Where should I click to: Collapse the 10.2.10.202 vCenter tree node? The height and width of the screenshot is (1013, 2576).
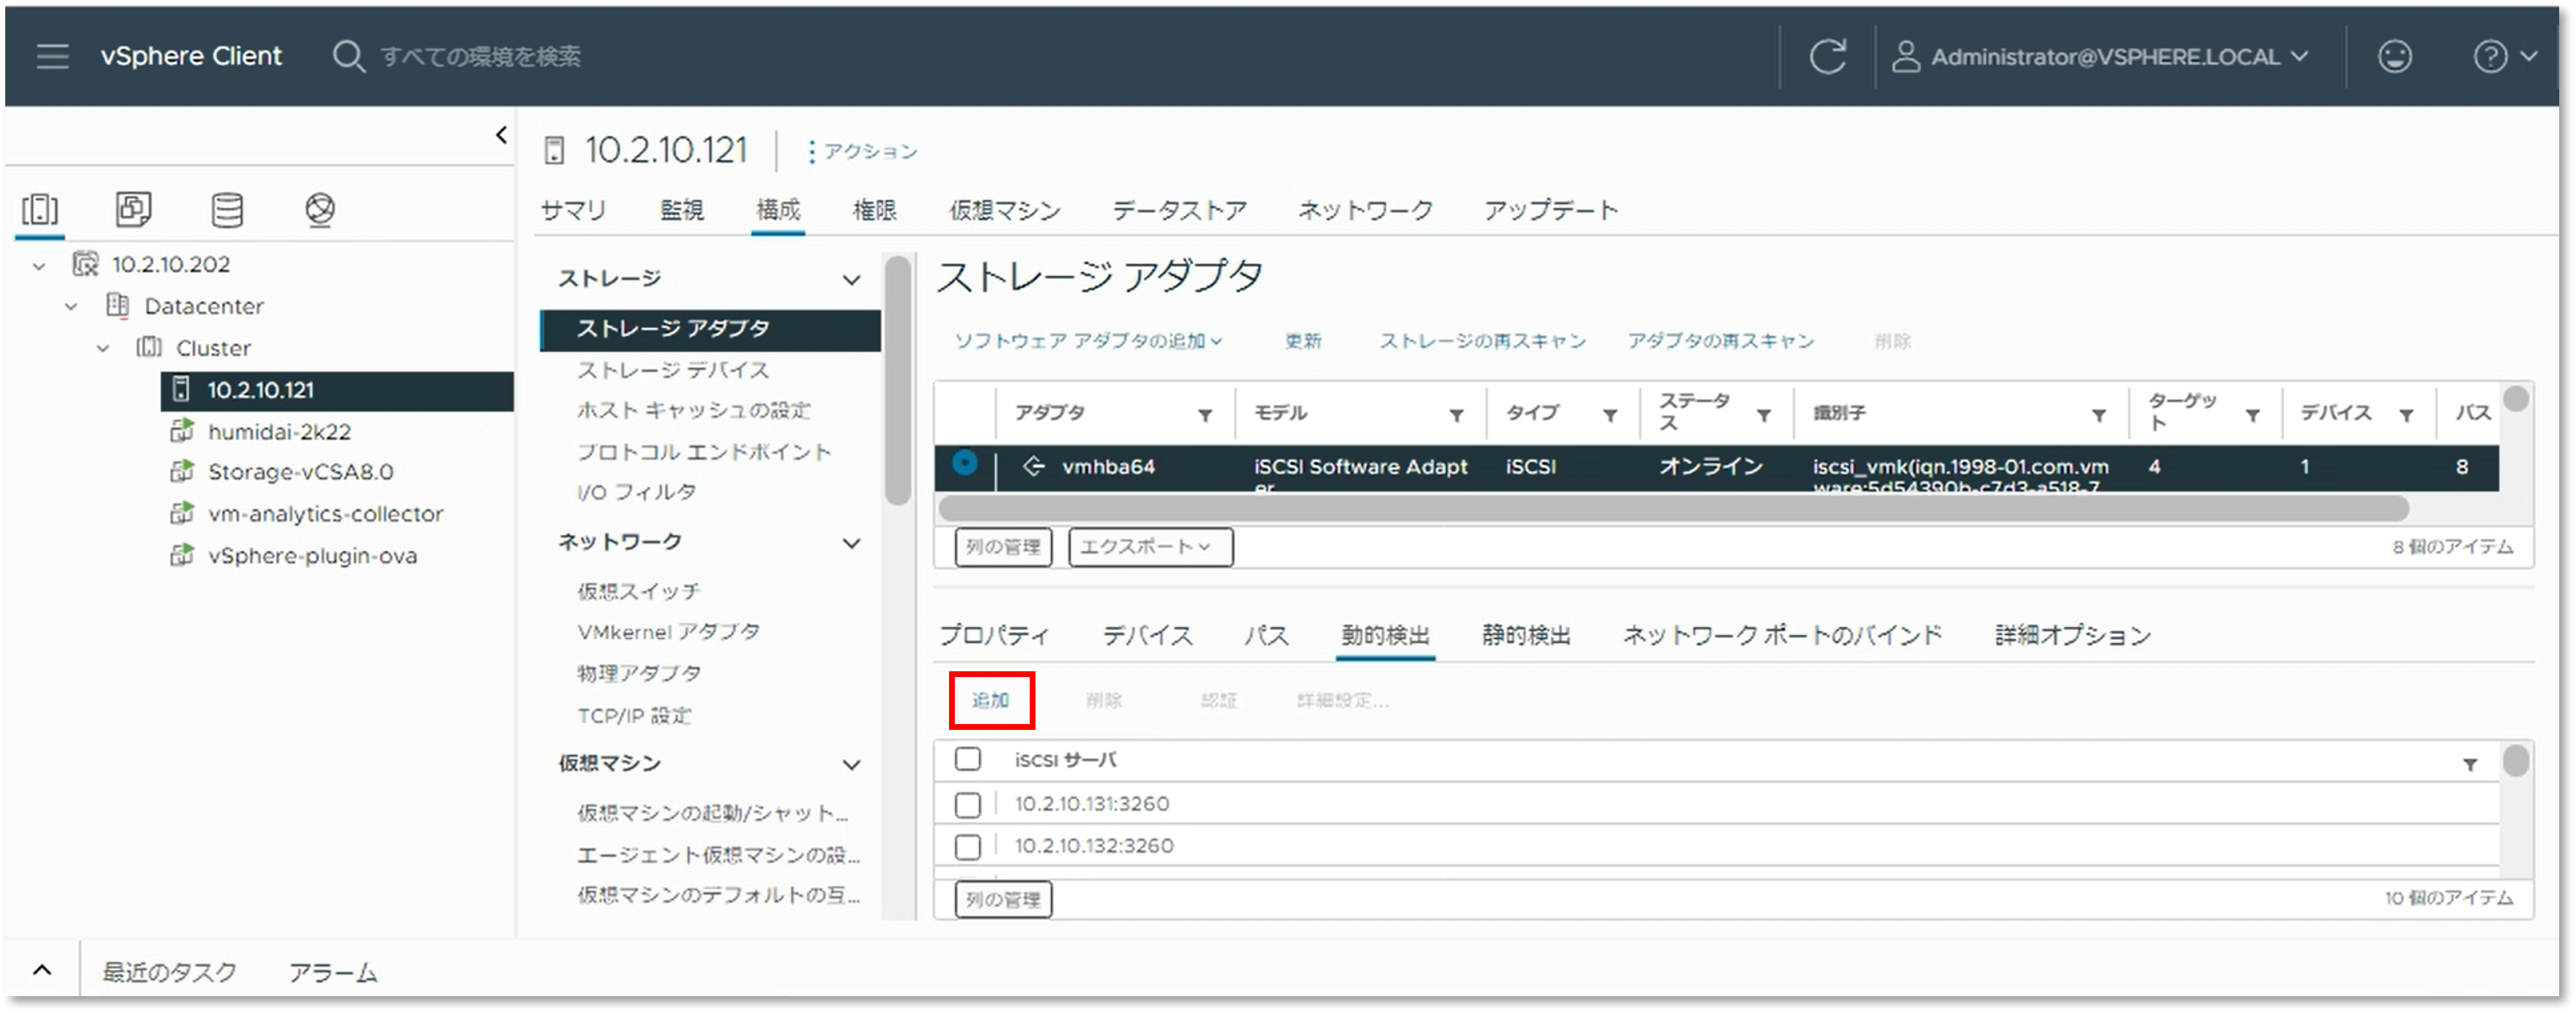[x=39, y=266]
